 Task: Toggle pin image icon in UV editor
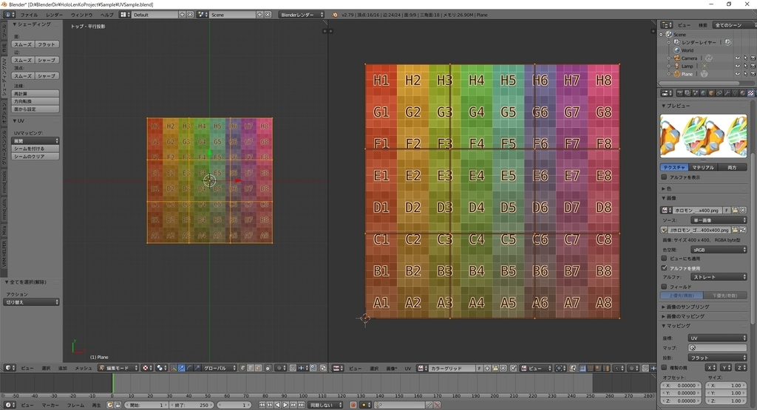click(513, 368)
